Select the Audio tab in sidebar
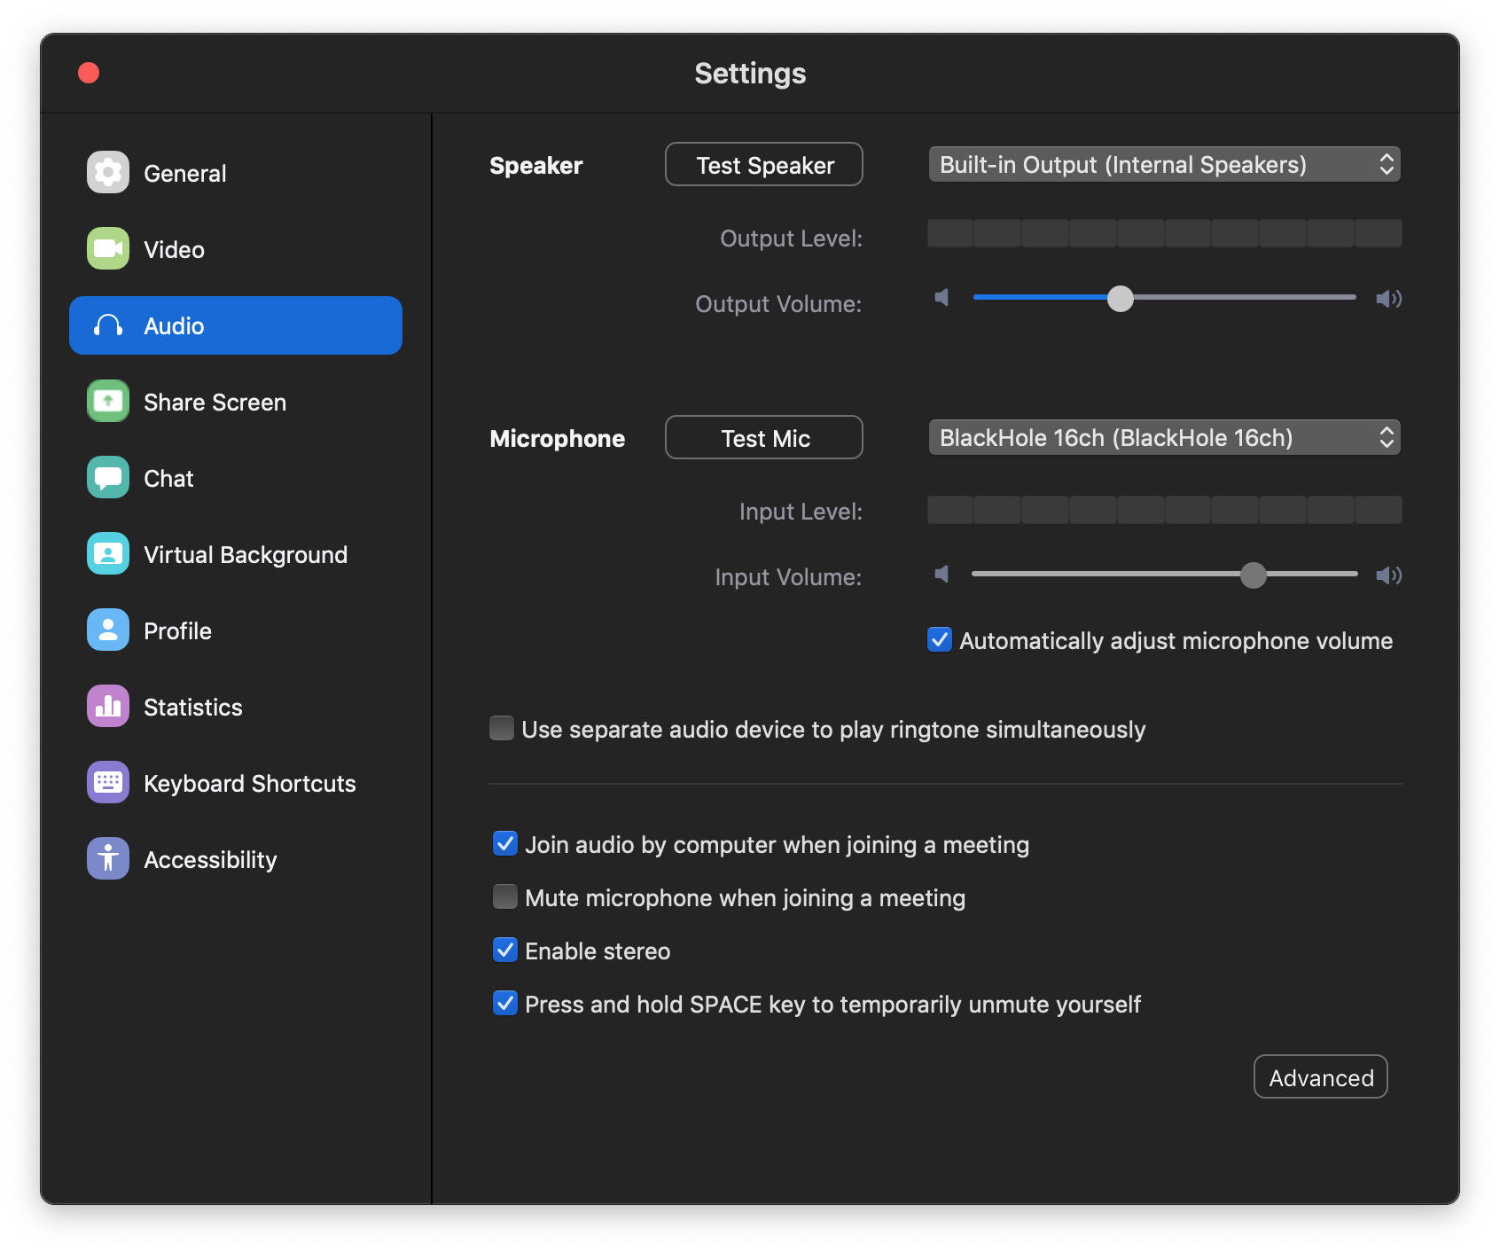 point(236,325)
